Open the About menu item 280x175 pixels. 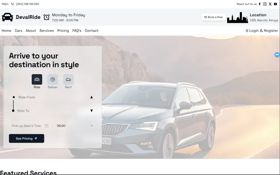(x=31, y=31)
